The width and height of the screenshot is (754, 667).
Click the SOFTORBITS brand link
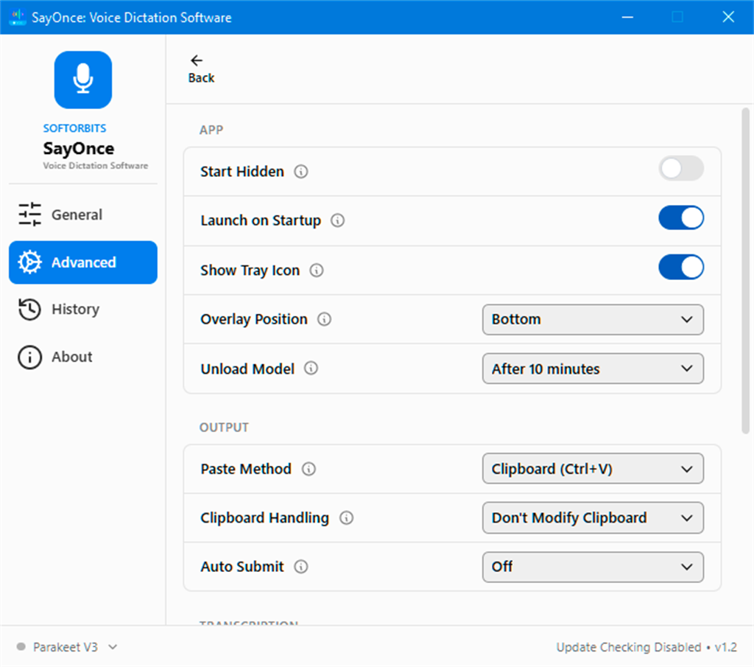[x=74, y=128]
